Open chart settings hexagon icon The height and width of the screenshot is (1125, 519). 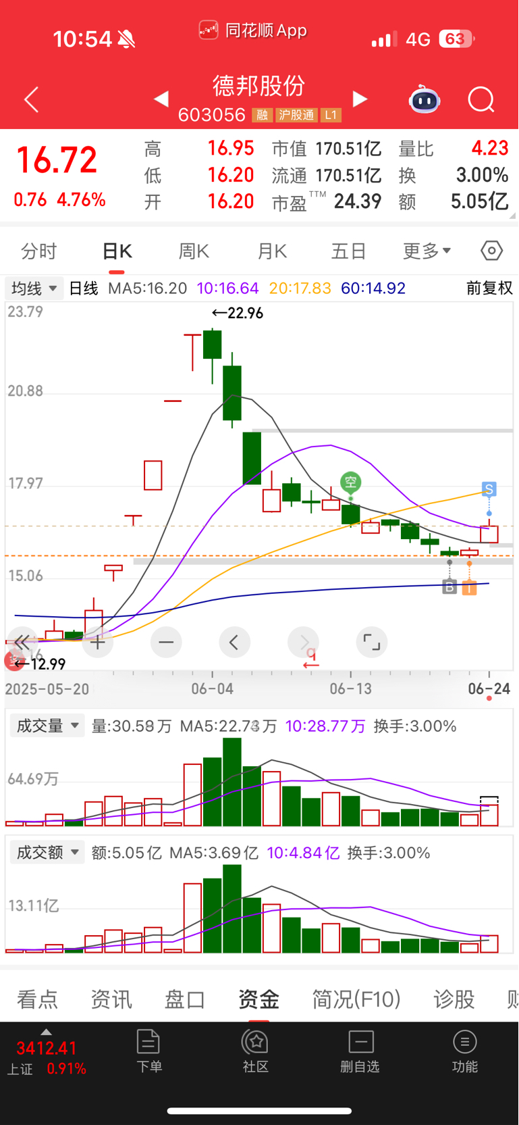coord(492,251)
